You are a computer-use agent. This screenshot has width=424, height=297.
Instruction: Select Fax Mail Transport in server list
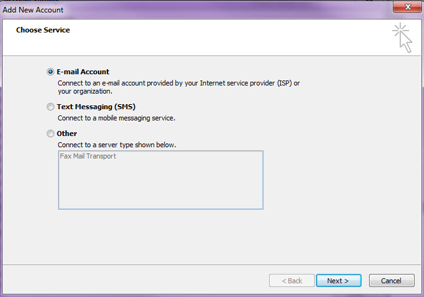tap(88, 156)
